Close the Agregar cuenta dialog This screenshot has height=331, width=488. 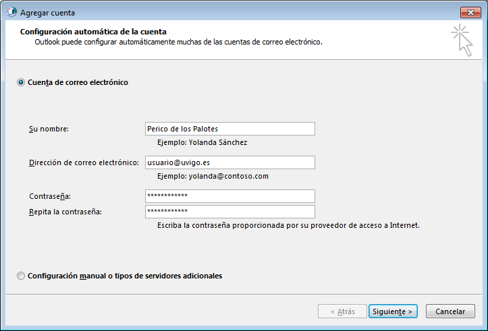pos(470,12)
